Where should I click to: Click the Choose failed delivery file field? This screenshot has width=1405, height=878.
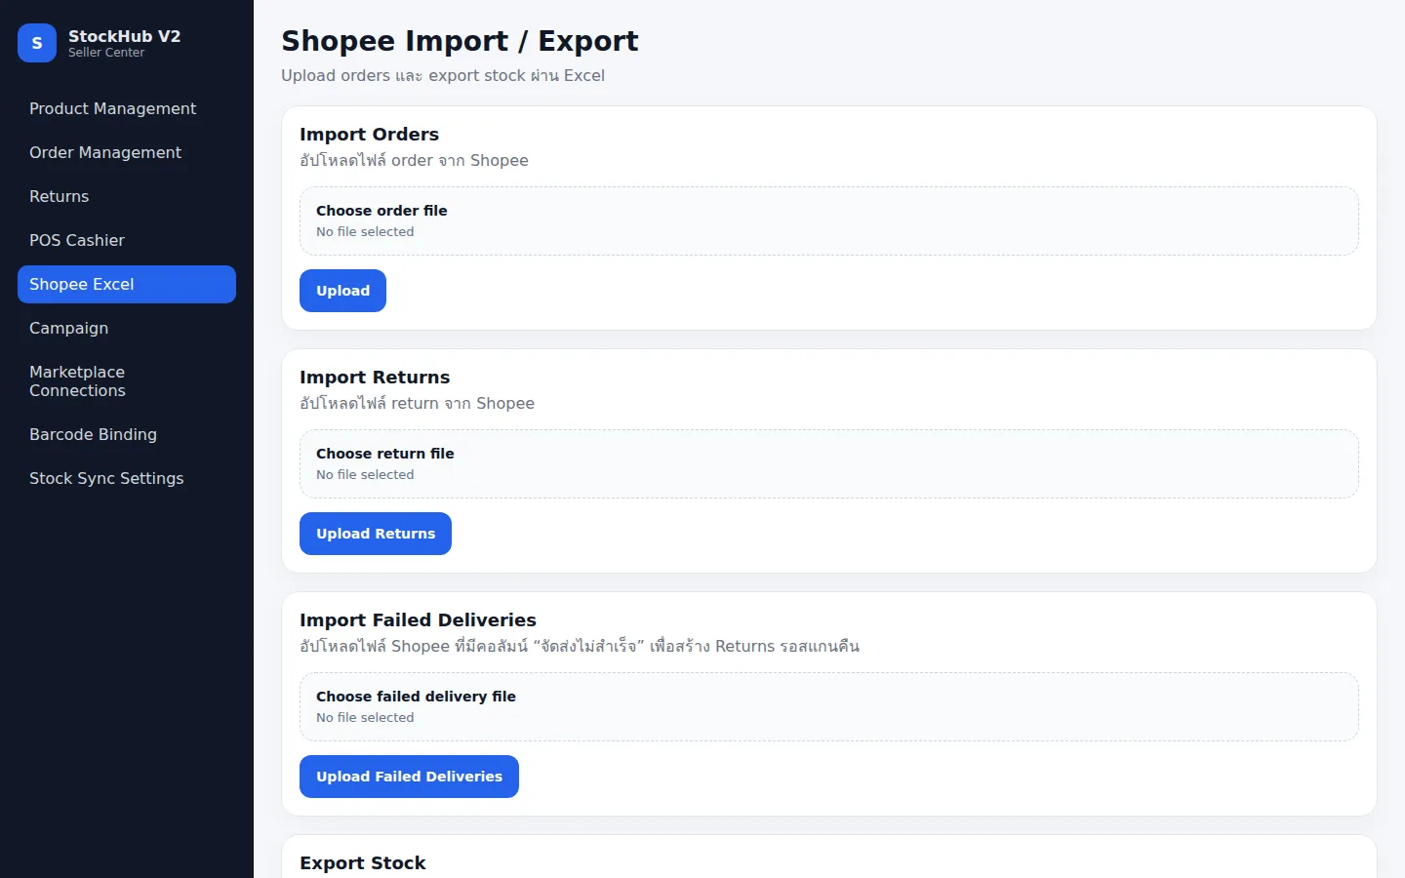(829, 707)
